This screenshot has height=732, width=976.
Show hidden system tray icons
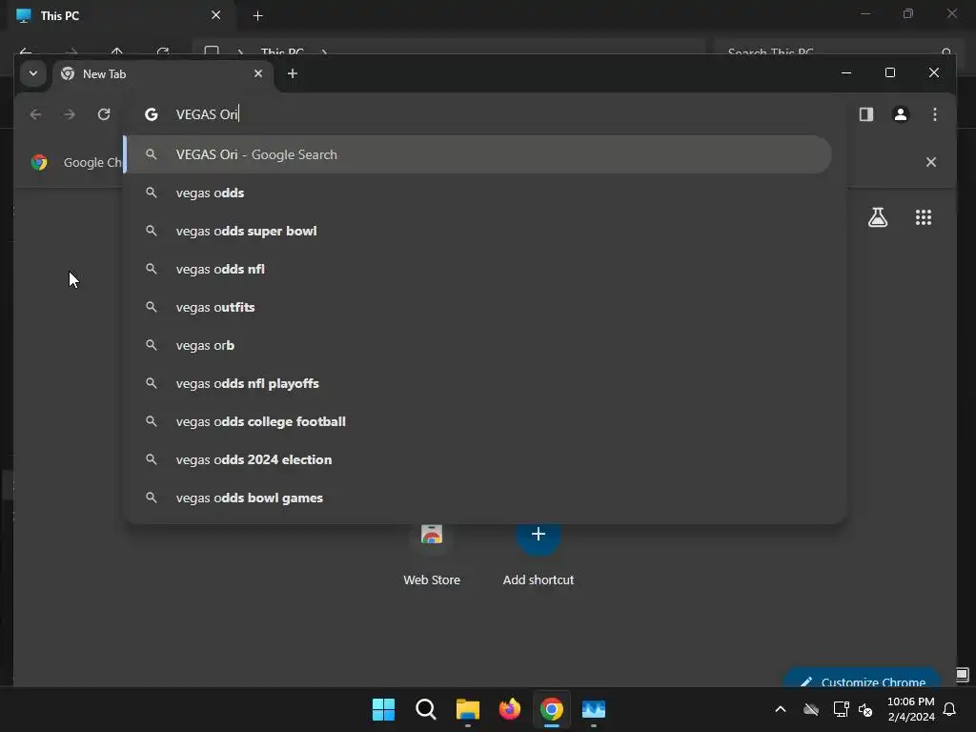tap(780, 709)
